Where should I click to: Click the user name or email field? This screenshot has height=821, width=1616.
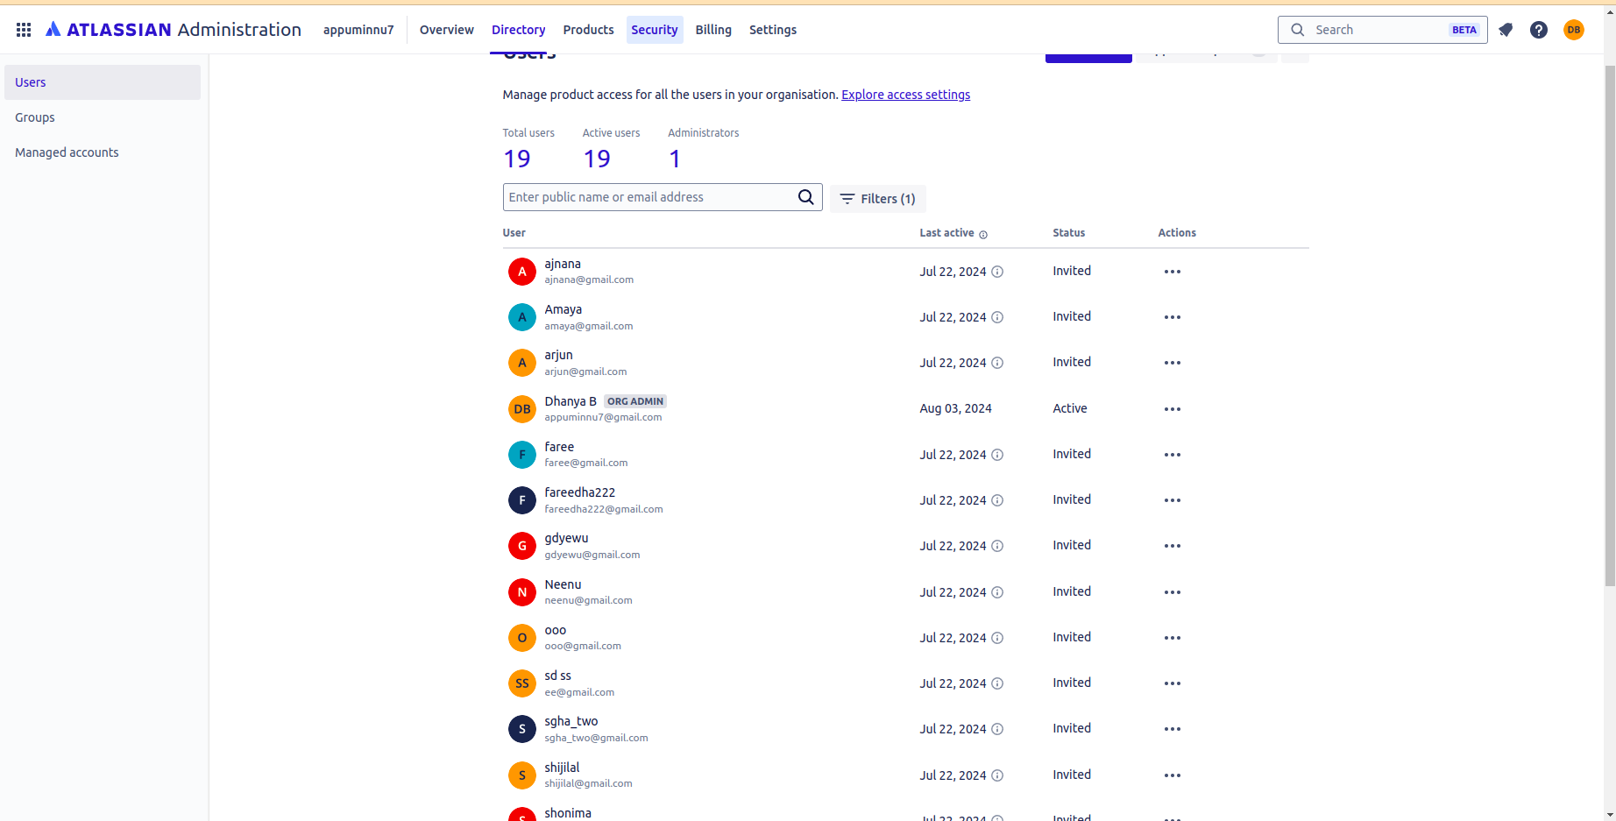tap(649, 197)
